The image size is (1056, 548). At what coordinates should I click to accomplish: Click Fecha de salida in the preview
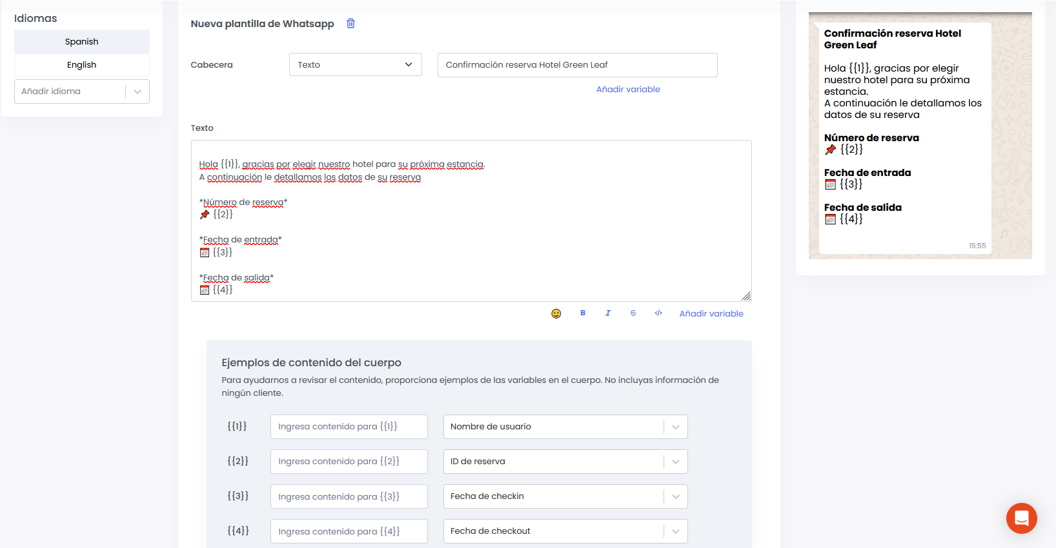(x=863, y=208)
